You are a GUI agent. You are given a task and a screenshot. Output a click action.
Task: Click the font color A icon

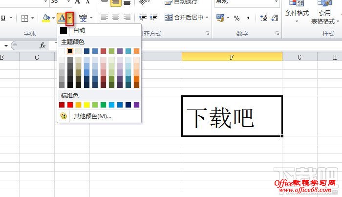tap(62, 18)
